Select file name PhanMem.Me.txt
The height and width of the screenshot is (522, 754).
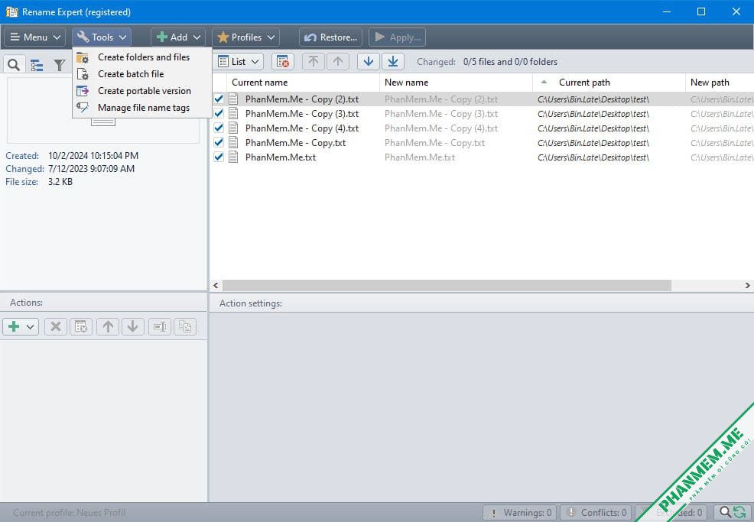point(281,157)
